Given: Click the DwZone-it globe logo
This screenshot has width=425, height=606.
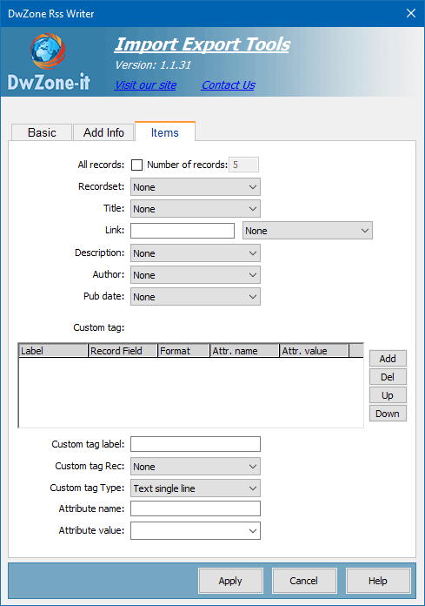Looking at the screenshot, I should (x=48, y=51).
